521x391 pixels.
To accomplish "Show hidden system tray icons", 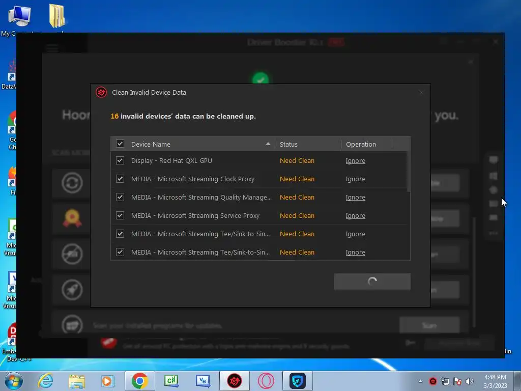I will [420, 381].
